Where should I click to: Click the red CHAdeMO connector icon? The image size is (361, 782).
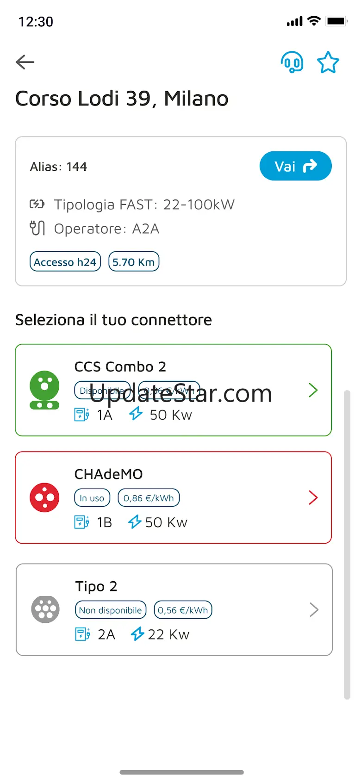(x=44, y=497)
